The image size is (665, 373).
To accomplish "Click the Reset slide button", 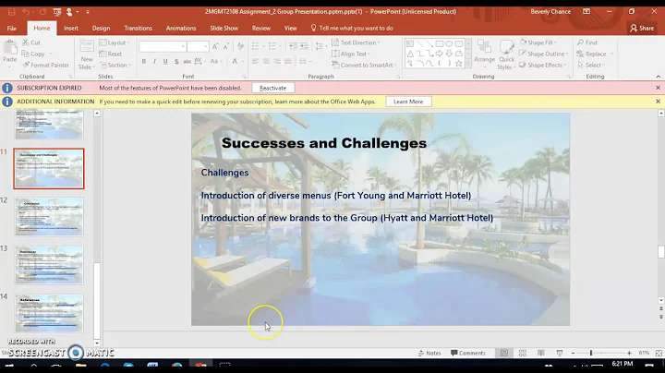I will click(110, 54).
